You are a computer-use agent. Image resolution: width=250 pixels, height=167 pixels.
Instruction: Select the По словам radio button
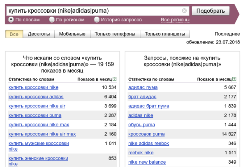11,20
